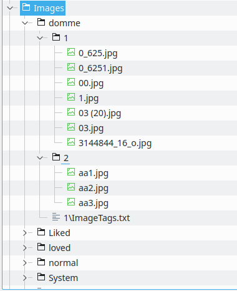
Task: Select file name 0_625.jpg
Action: coord(98,54)
